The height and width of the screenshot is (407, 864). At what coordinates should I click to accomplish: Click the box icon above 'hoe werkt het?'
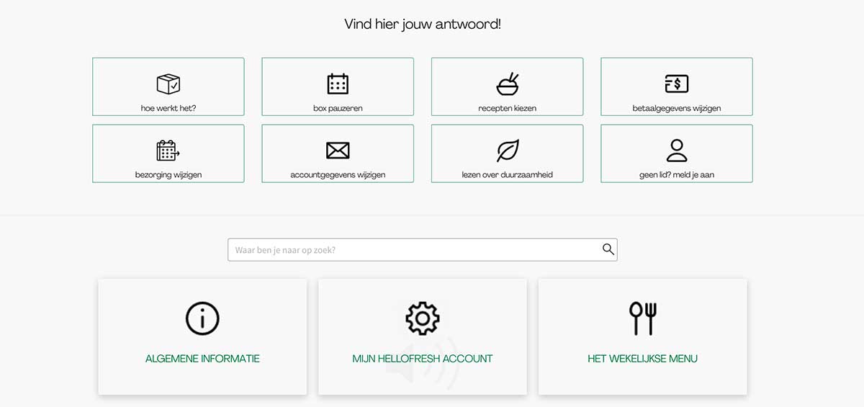[x=168, y=84]
